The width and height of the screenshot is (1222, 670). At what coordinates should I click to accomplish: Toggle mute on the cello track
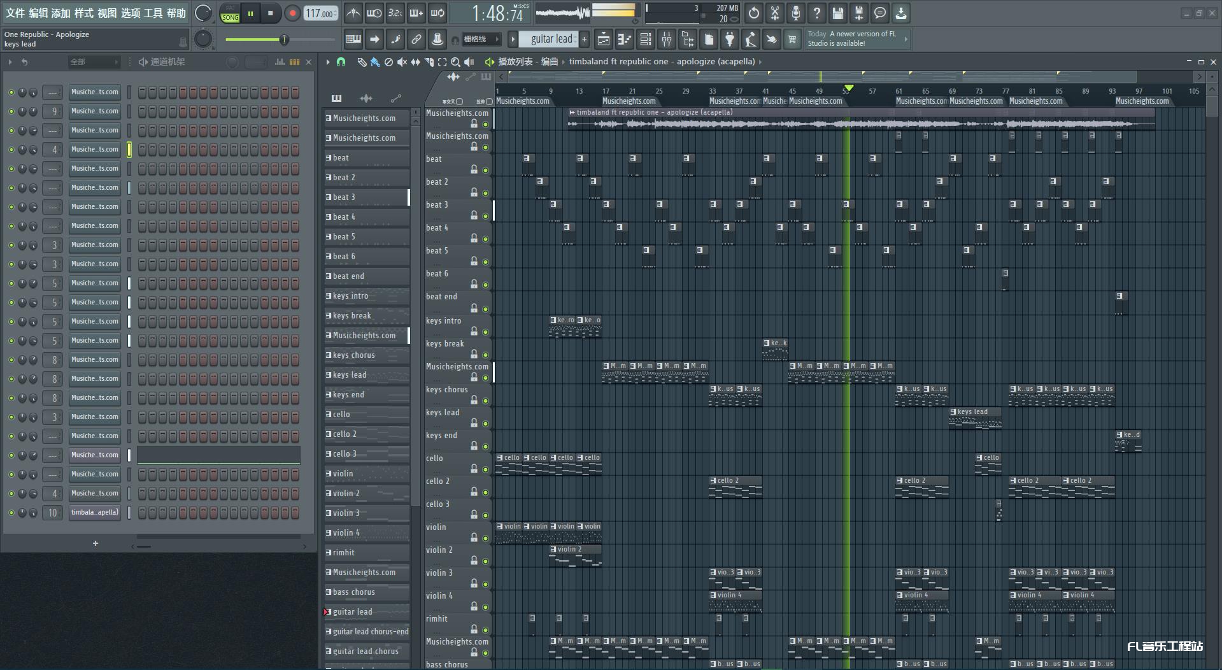pos(485,469)
